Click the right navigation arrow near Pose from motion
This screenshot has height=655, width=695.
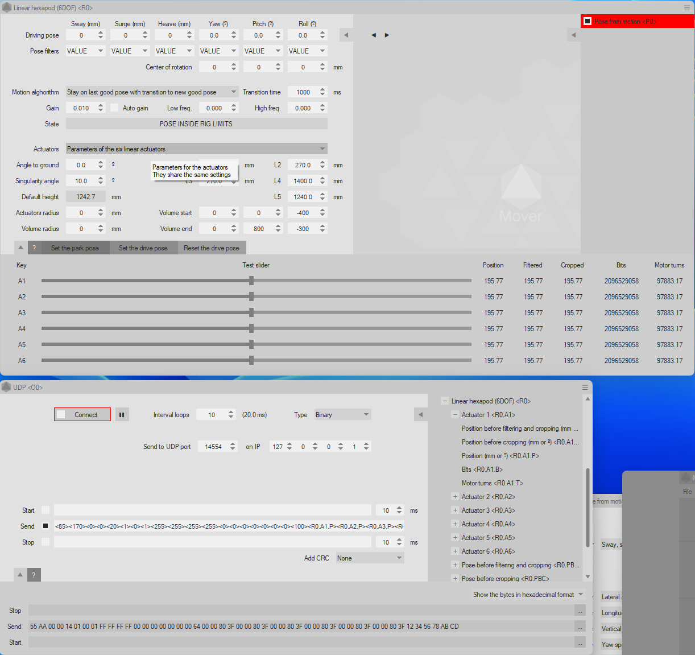386,35
